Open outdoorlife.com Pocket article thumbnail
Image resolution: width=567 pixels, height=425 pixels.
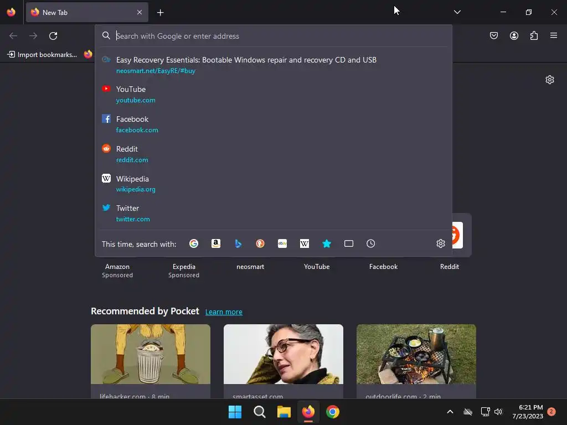(x=416, y=354)
